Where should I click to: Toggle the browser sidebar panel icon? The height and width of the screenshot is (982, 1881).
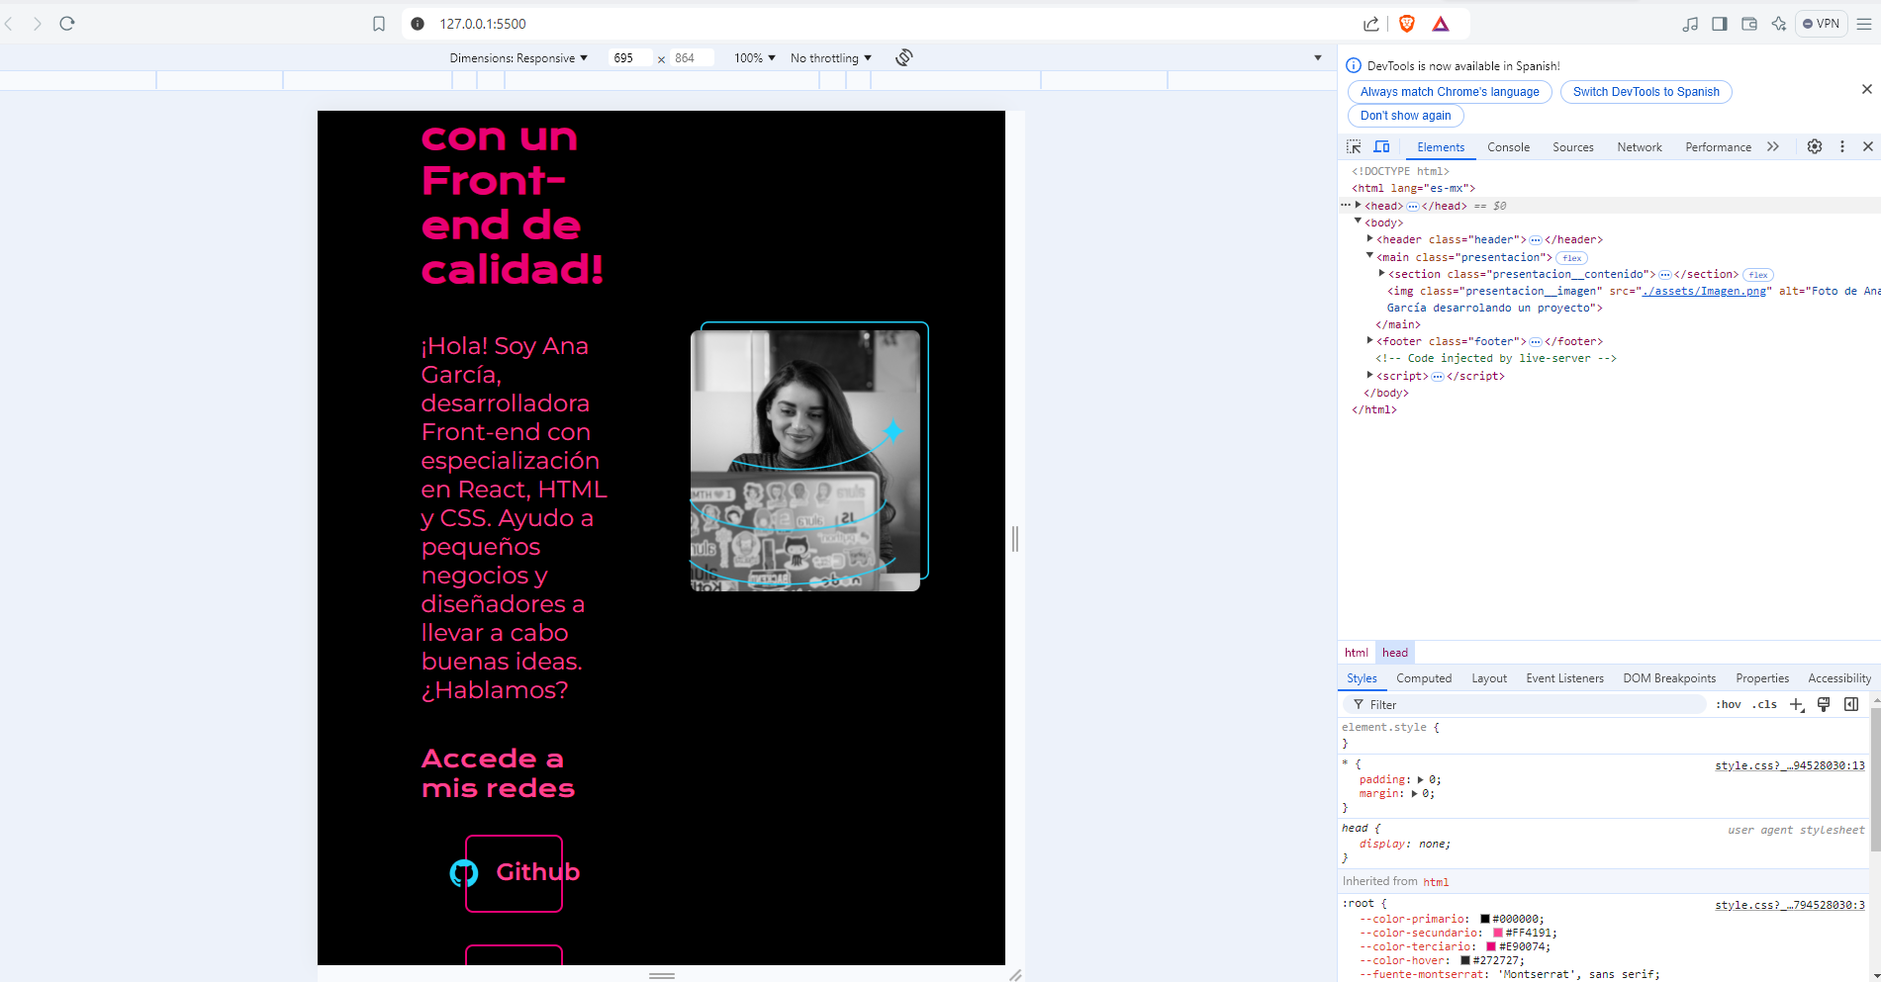click(x=1720, y=24)
